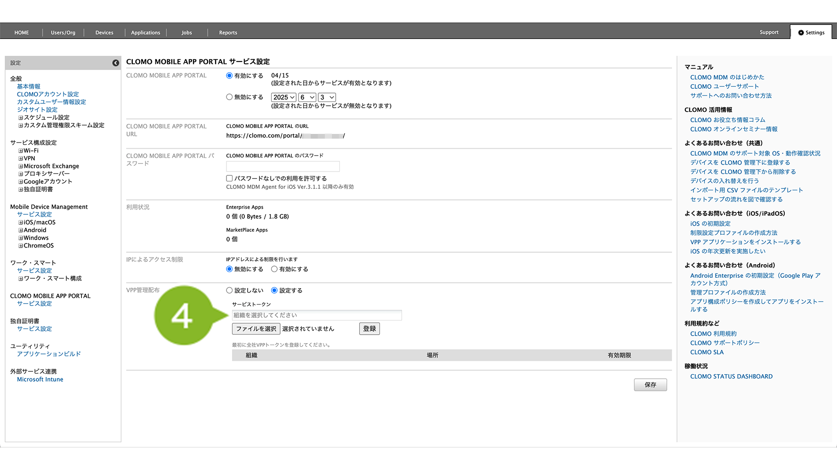Open CLOMO 利用規約 link

click(713, 334)
